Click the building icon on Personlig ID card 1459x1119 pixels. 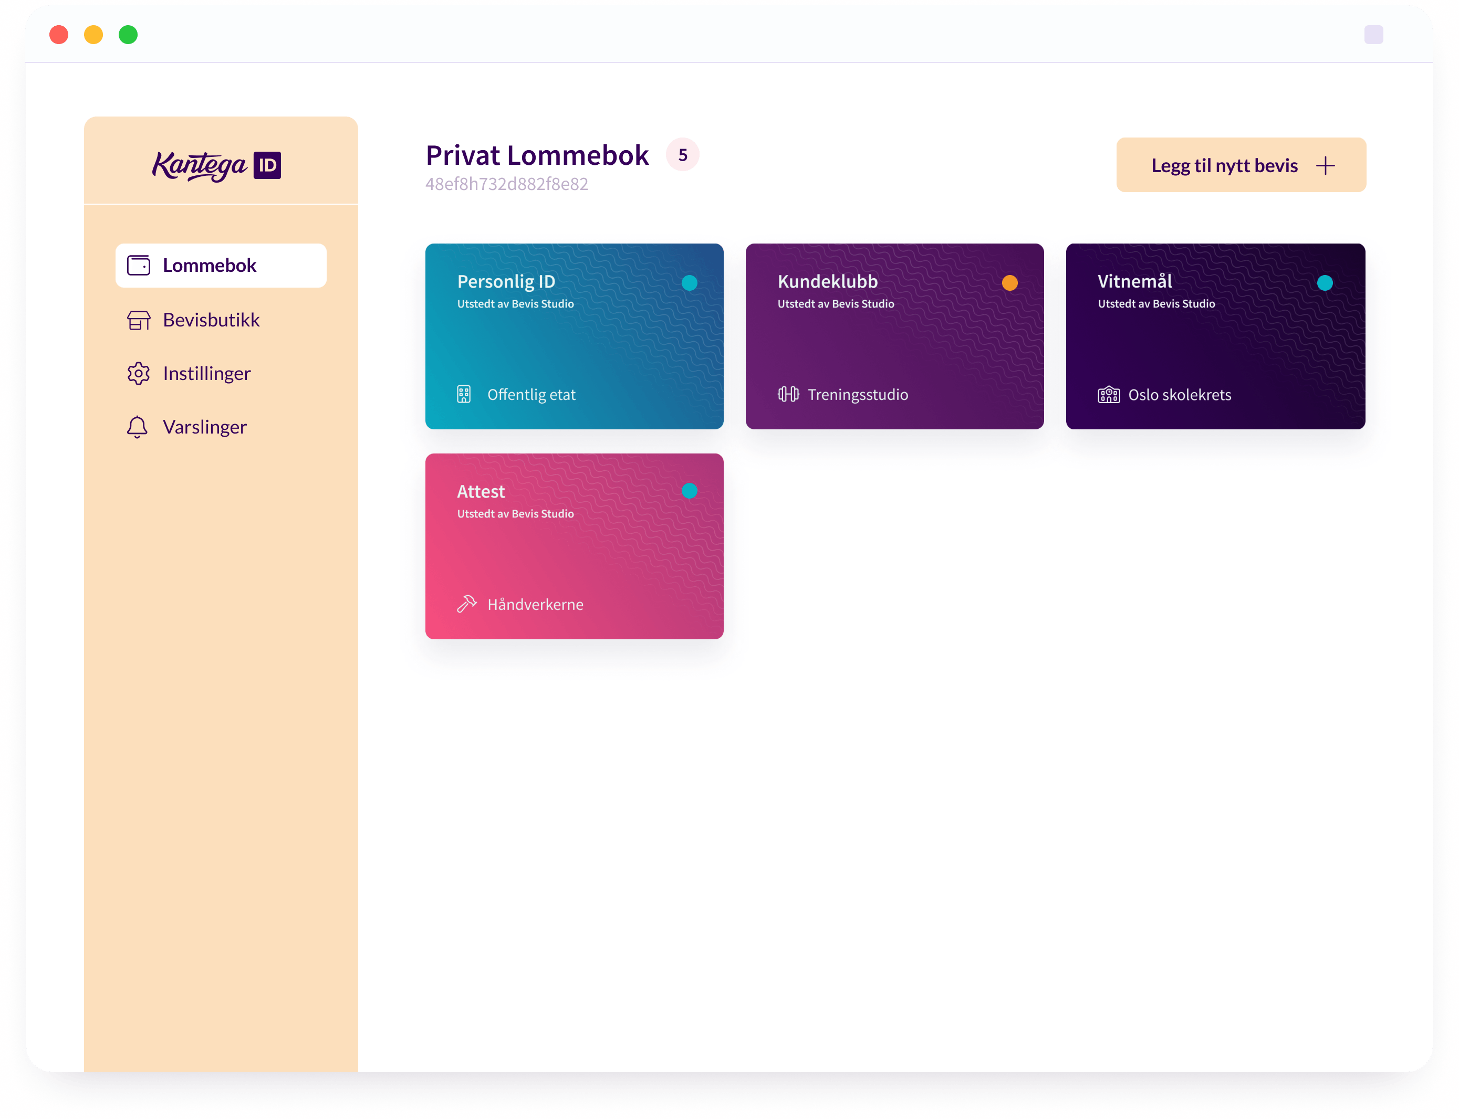(464, 394)
